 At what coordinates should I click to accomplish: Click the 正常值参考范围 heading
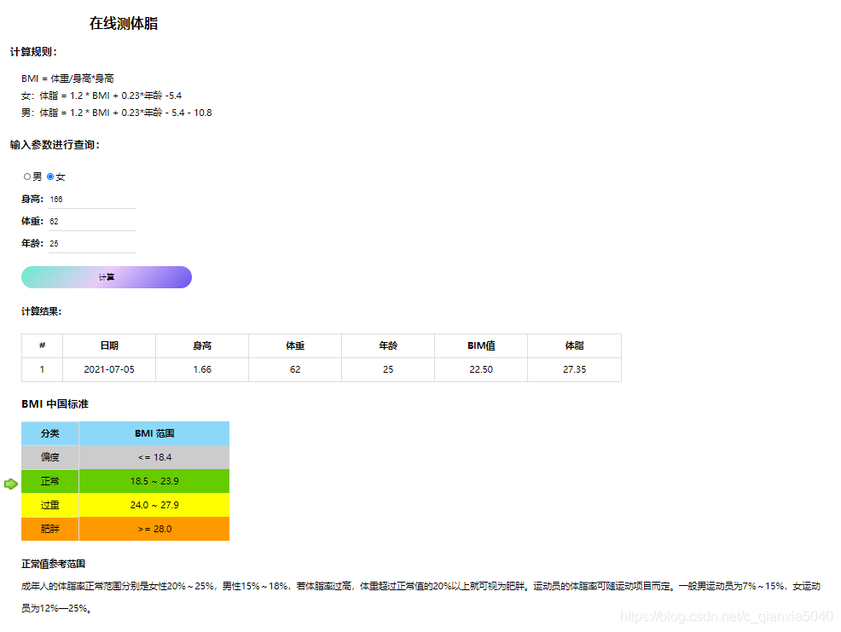tap(53, 564)
